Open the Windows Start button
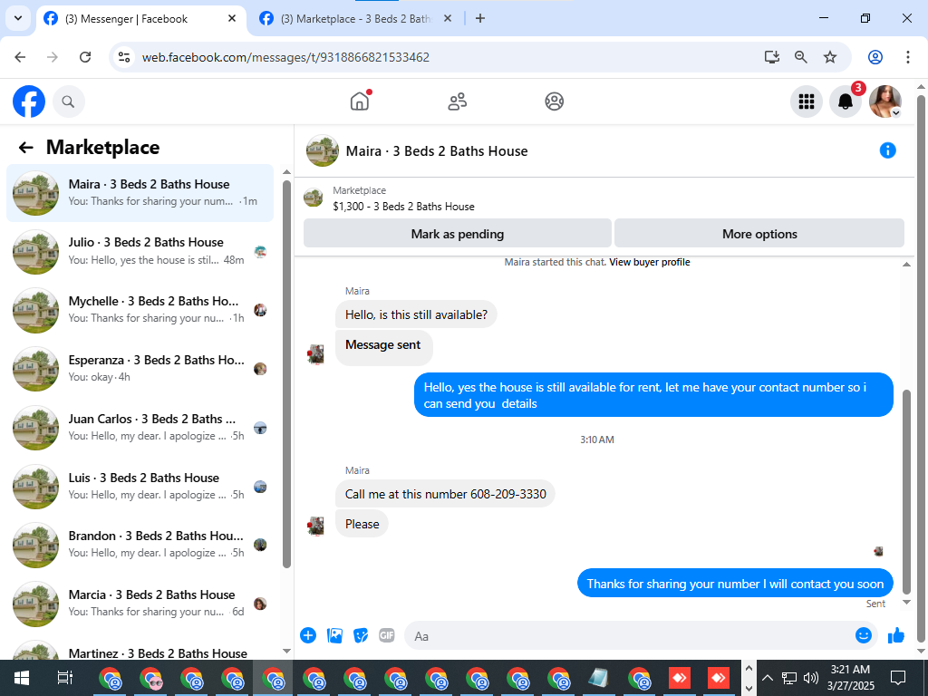This screenshot has height=696, width=928. pyautogui.click(x=22, y=678)
